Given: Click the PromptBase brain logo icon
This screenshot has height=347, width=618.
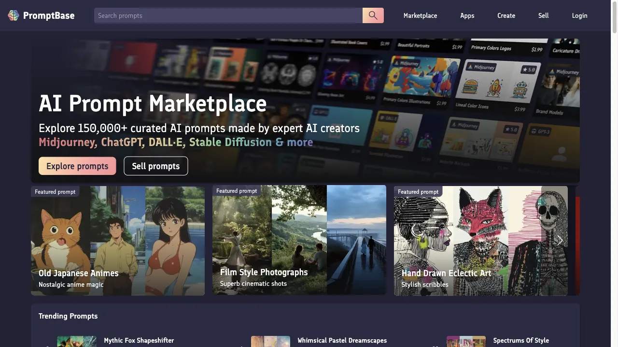Looking at the screenshot, I should pyautogui.click(x=14, y=15).
